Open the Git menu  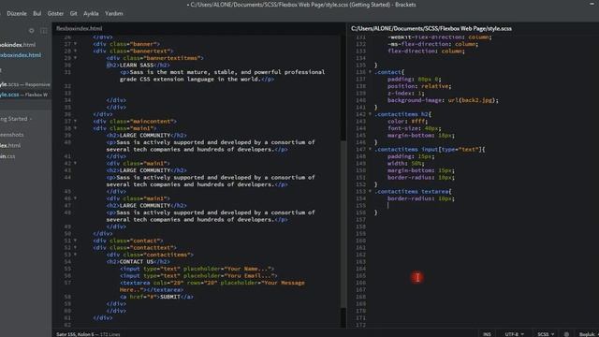coord(73,13)
